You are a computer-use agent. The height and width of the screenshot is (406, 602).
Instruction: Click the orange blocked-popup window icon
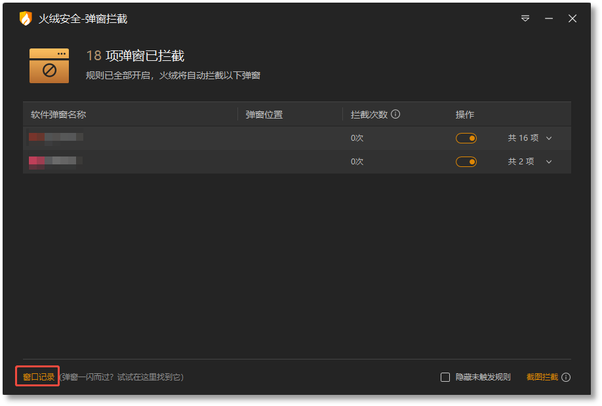pyautogui.click(x=49, y=65)
